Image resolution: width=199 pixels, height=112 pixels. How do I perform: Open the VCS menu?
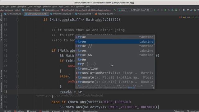(x=73, y=7)
